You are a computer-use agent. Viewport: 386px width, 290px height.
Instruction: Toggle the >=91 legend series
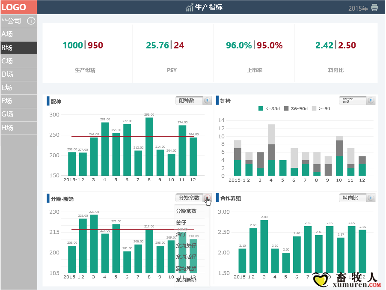tap(321, 109)
